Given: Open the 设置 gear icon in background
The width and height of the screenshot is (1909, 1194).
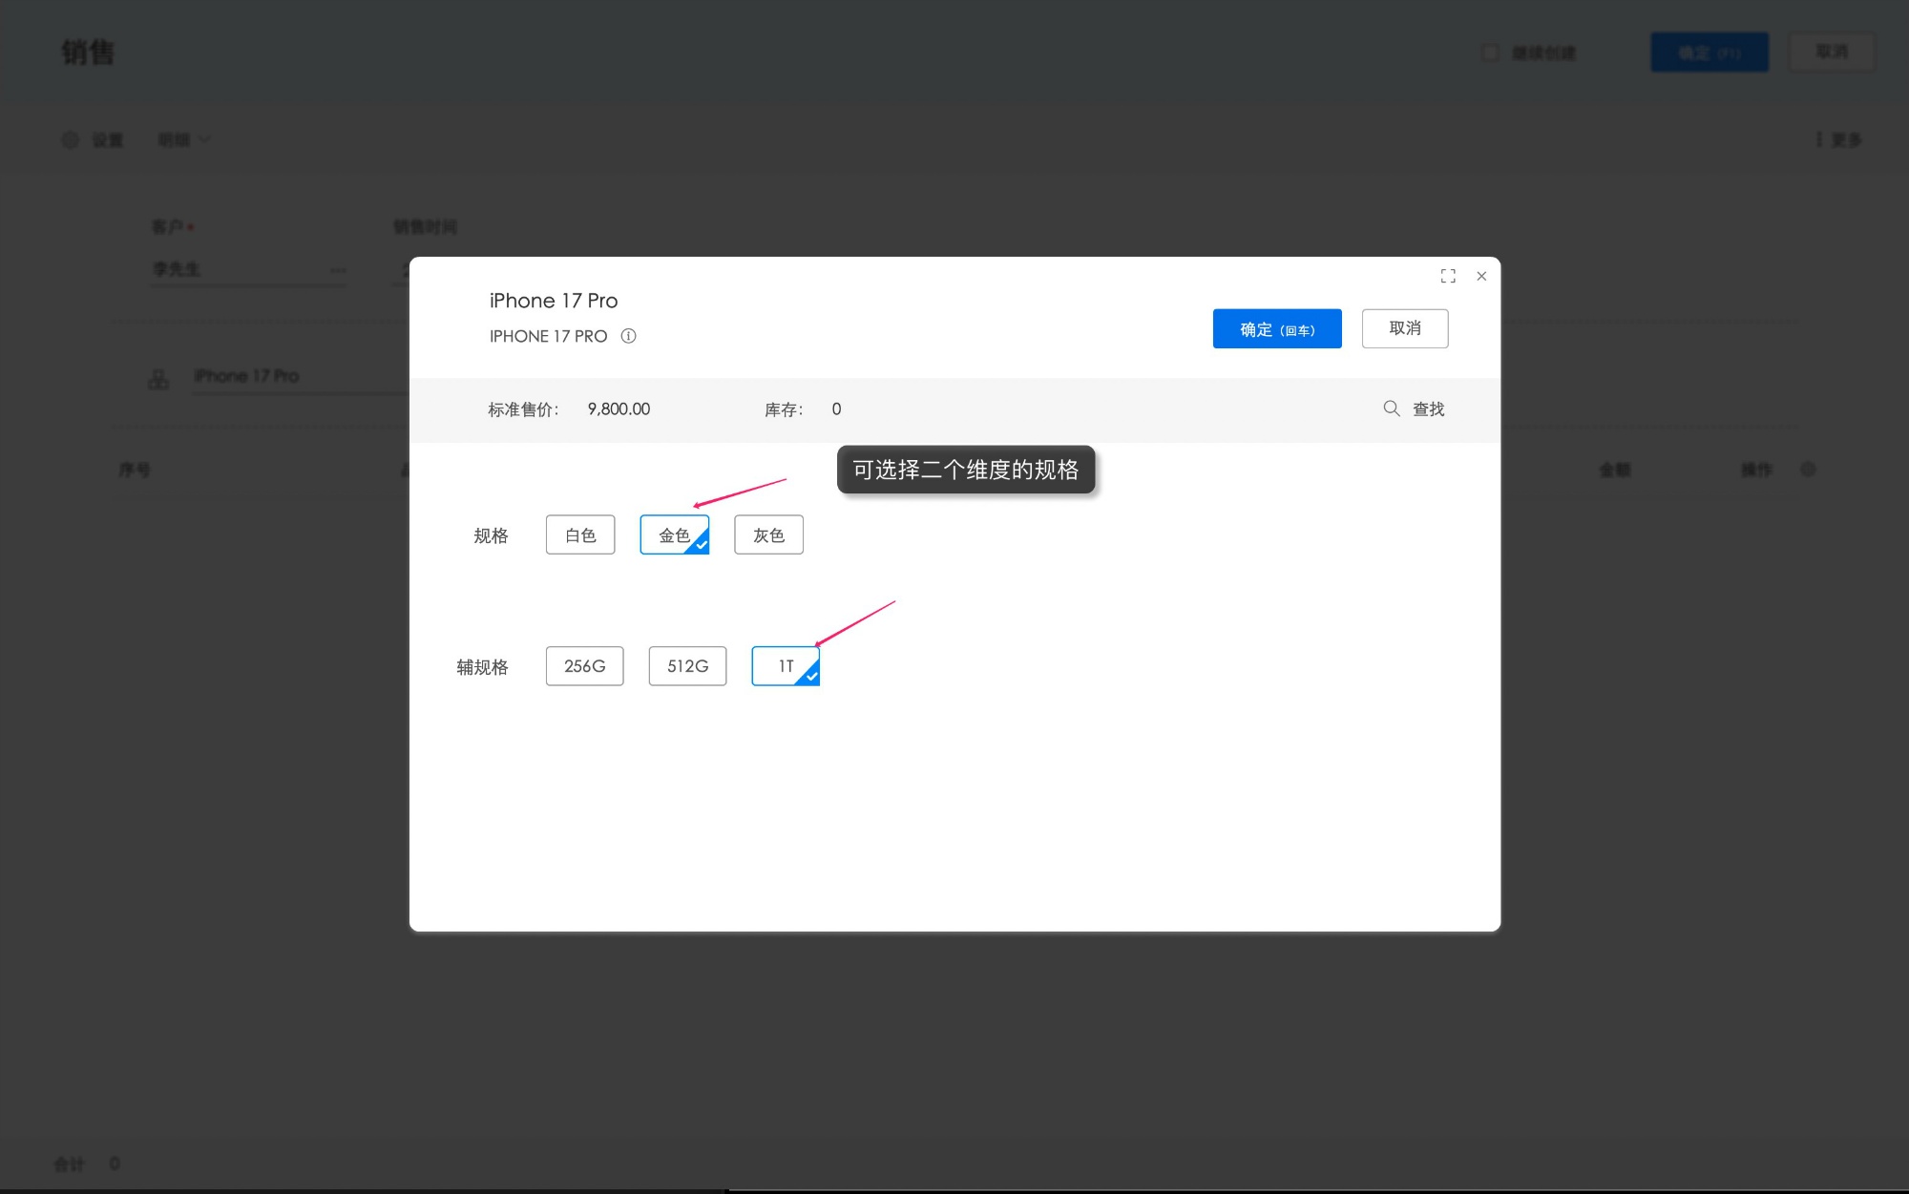Looking at the screenshot, I should click(x=71, y=139).
